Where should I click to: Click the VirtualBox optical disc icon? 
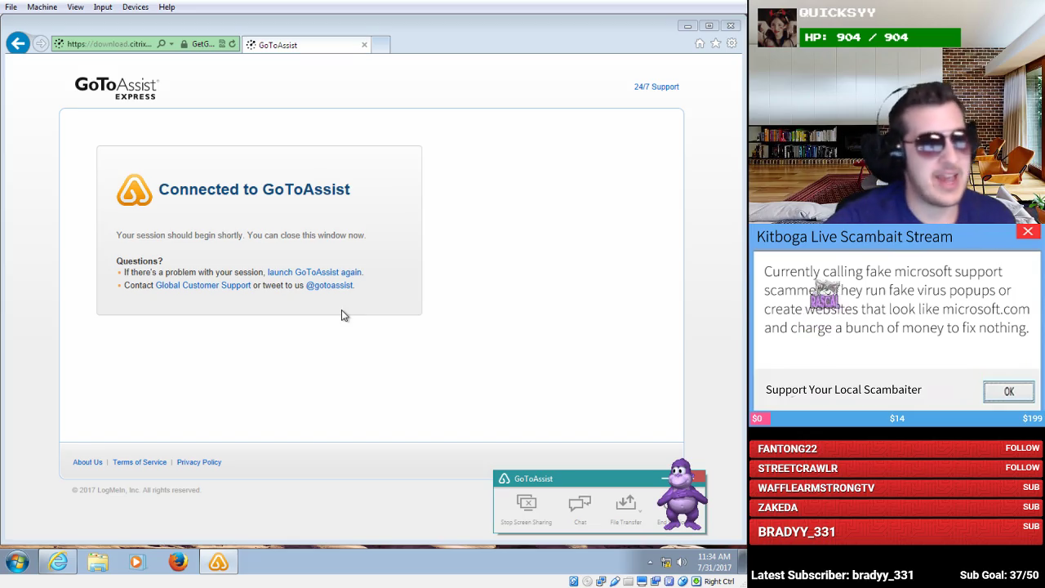click(587, 581)
